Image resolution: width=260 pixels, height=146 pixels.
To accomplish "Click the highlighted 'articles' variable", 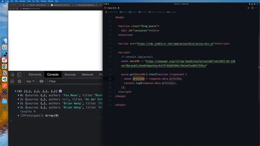I will click(139, 79).
